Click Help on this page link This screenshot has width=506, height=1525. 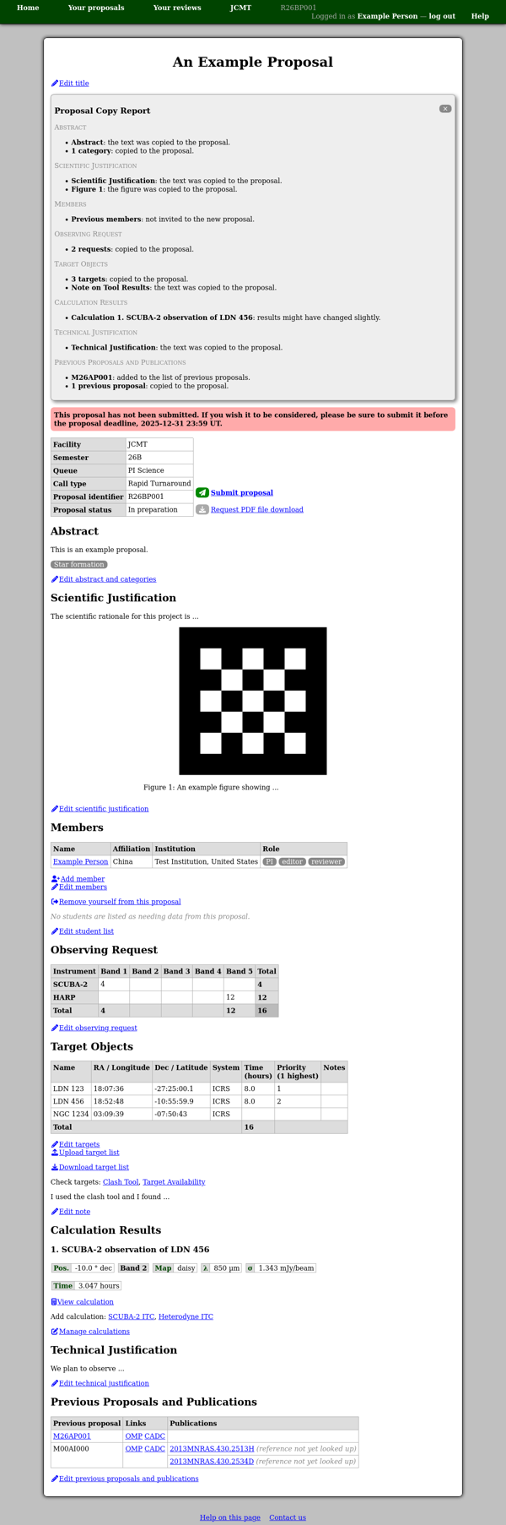230,1517
